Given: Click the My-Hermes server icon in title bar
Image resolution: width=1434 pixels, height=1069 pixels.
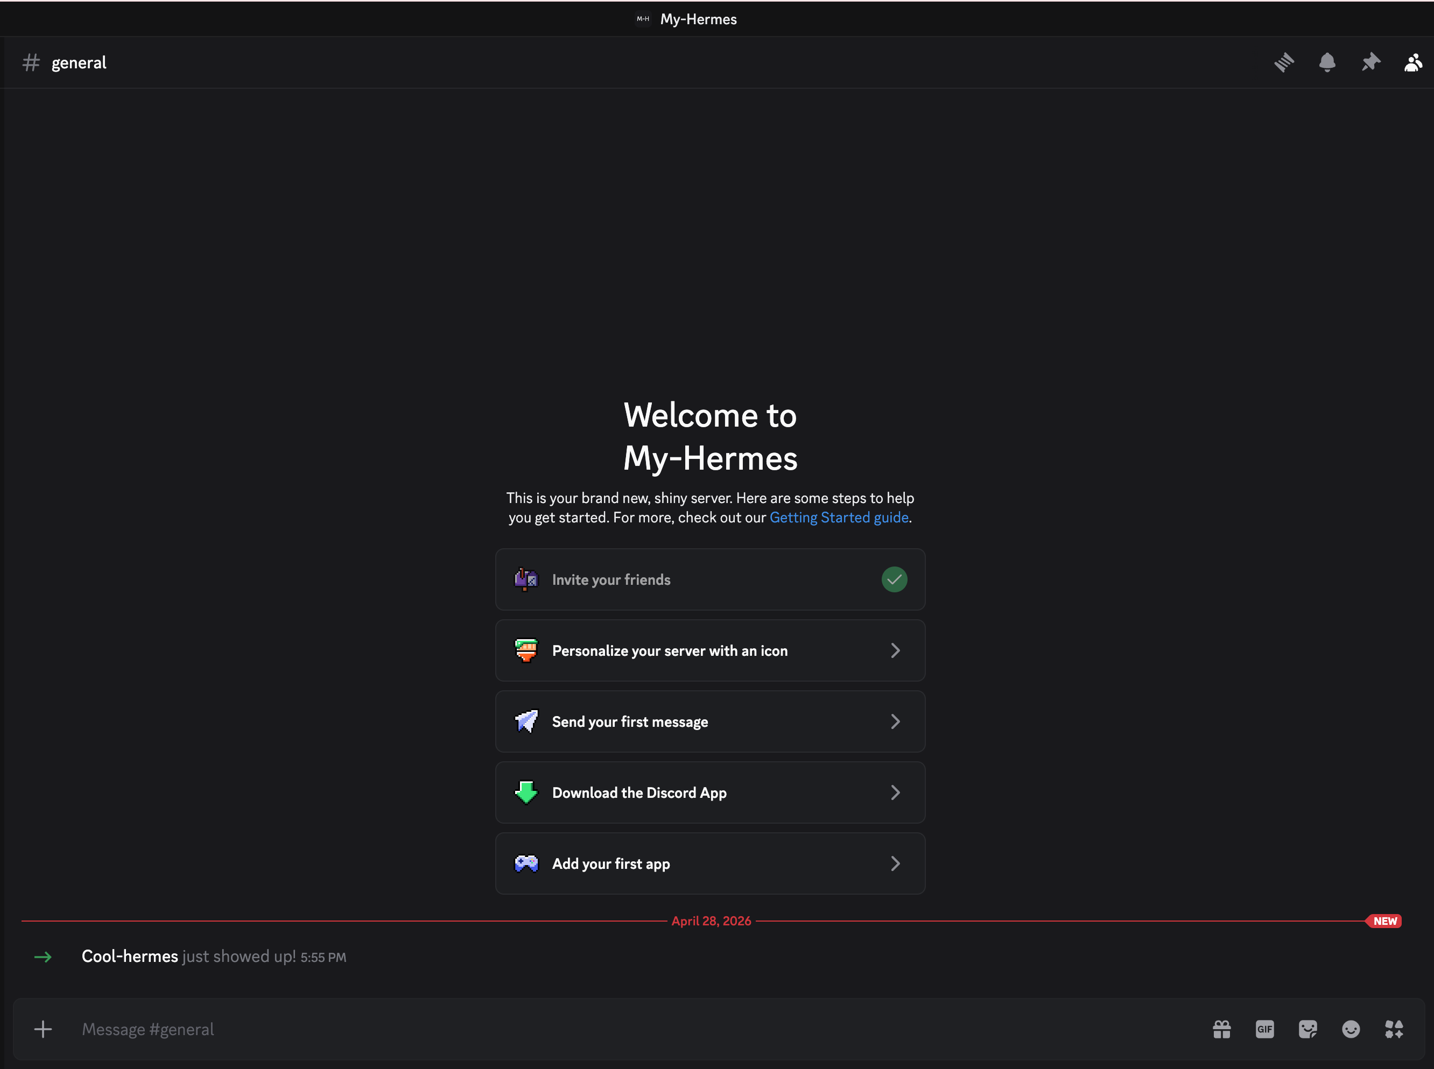Looking at the screenshot, I should (x=643, y=19).
